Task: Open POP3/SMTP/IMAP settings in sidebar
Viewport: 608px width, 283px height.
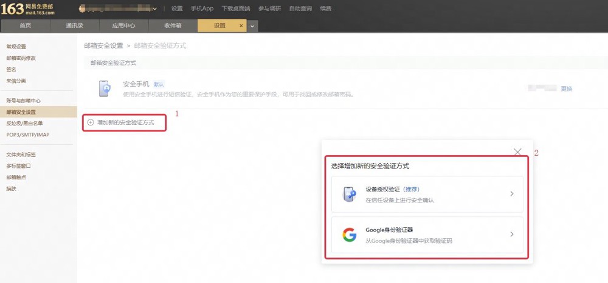Action: coord(28,135)
